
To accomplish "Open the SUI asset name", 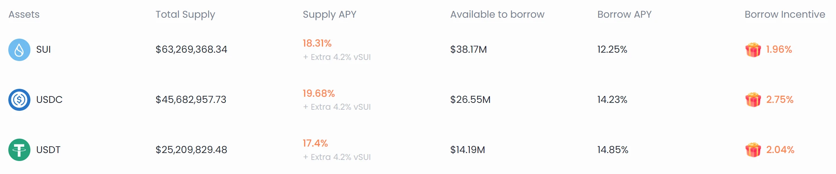I will (43, 49).
